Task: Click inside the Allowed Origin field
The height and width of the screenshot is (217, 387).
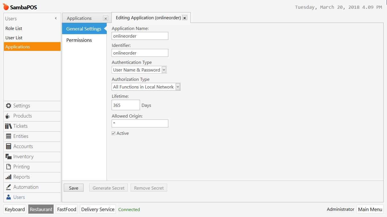Action: pos(140,123)
